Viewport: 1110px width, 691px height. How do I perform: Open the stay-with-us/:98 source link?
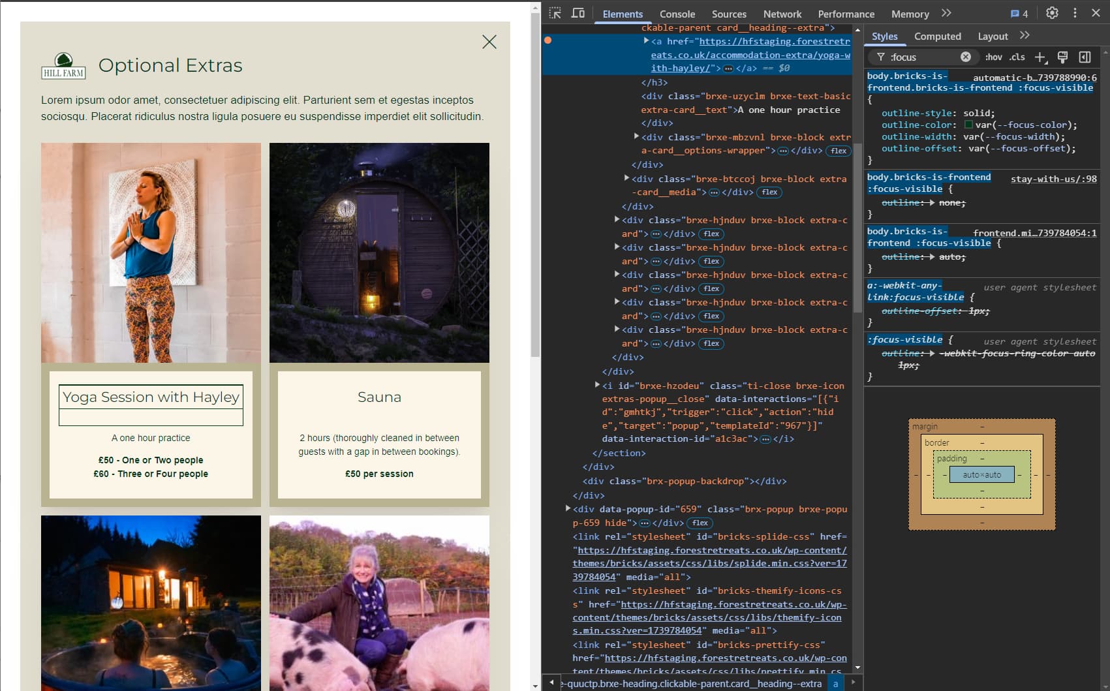click(1053, 179)
